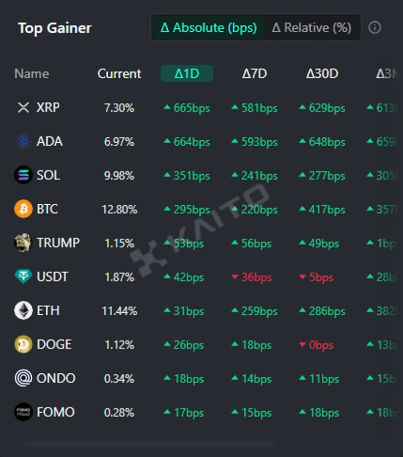Viewport: 403px width, 457px height.
Task: Click the TRUMP token icon
Action: (23, 243)
